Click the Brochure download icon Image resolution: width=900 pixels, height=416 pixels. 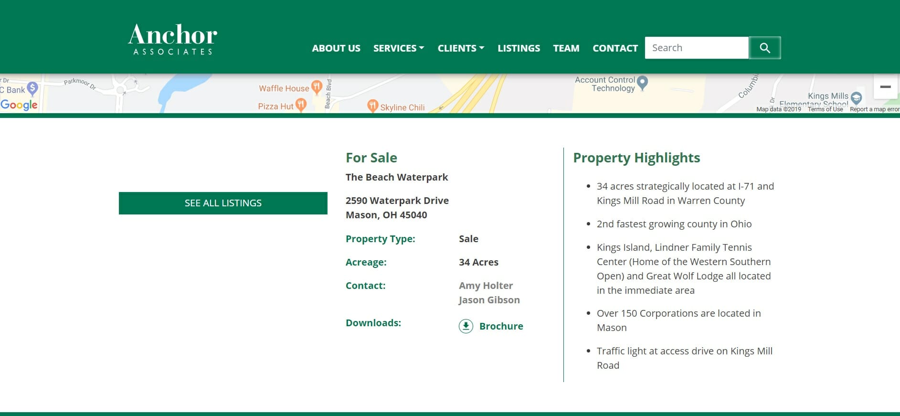click(466, 326)
